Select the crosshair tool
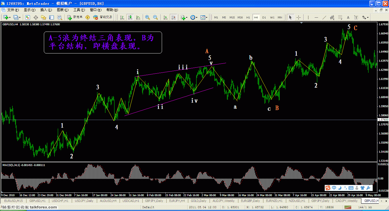 (x=298, y=17)
